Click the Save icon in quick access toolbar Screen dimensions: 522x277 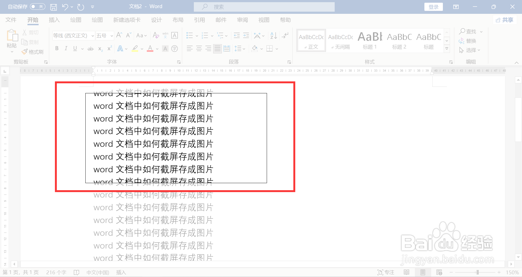click(54, 7)
